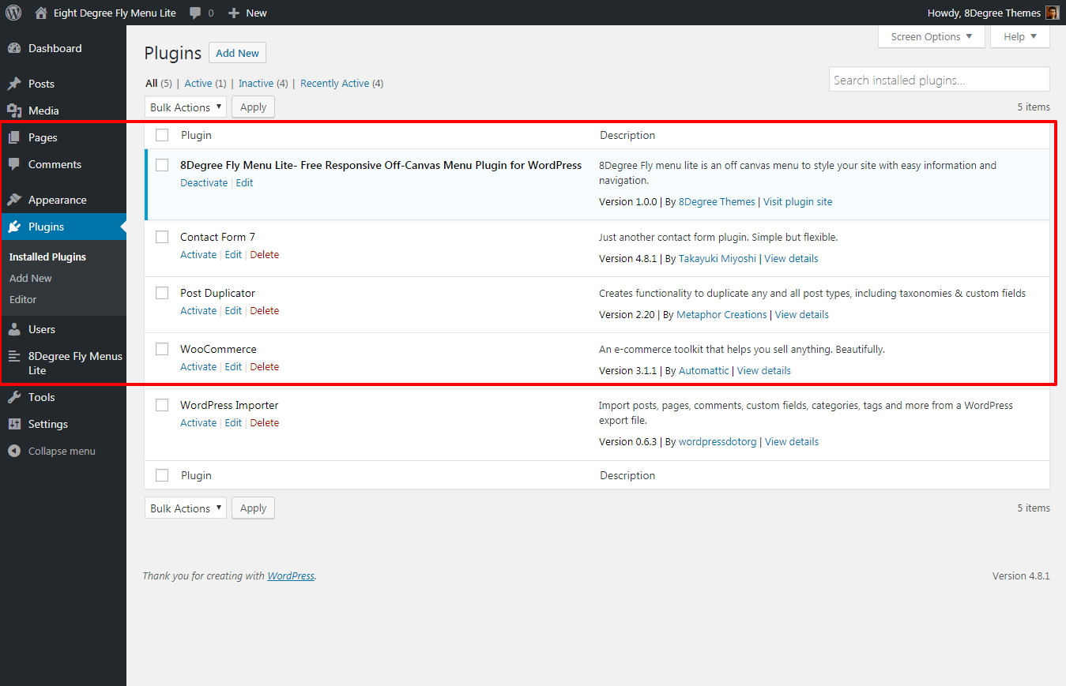
Task: Click the Appearance paintbrush icon
Action: [14, 200]
